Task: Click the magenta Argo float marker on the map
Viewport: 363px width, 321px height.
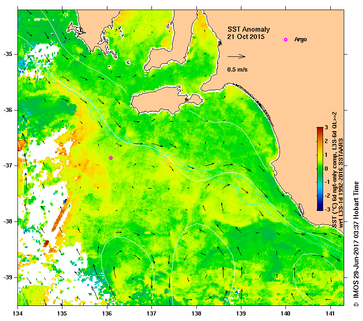Action: (x=111, y=158)
